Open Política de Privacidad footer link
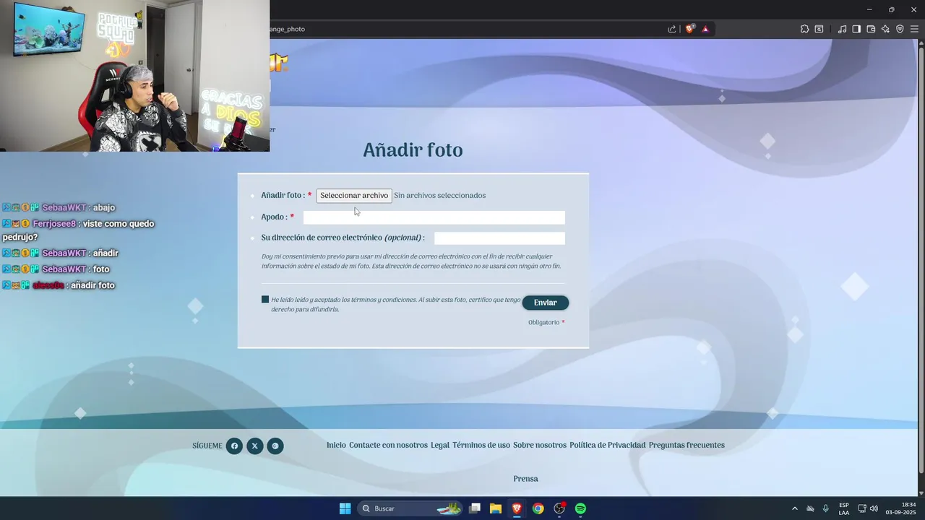 pos(608,445)
